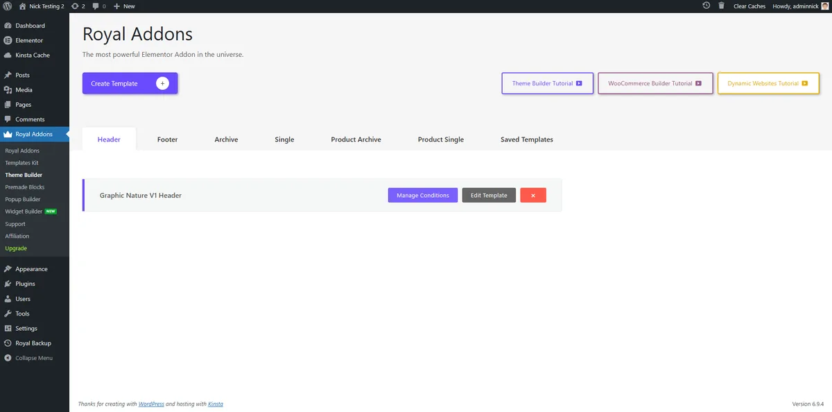Click the Royal Addons page heading
The width and height of the screenshot is (832, 412).
click(x=137, y=33)
